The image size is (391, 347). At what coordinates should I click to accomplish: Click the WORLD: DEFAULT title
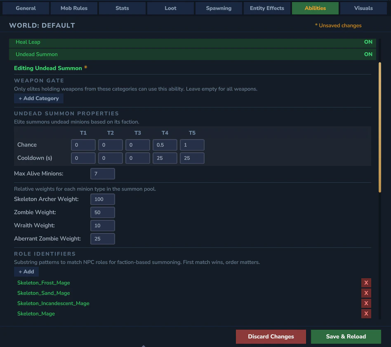pos(42,26)
